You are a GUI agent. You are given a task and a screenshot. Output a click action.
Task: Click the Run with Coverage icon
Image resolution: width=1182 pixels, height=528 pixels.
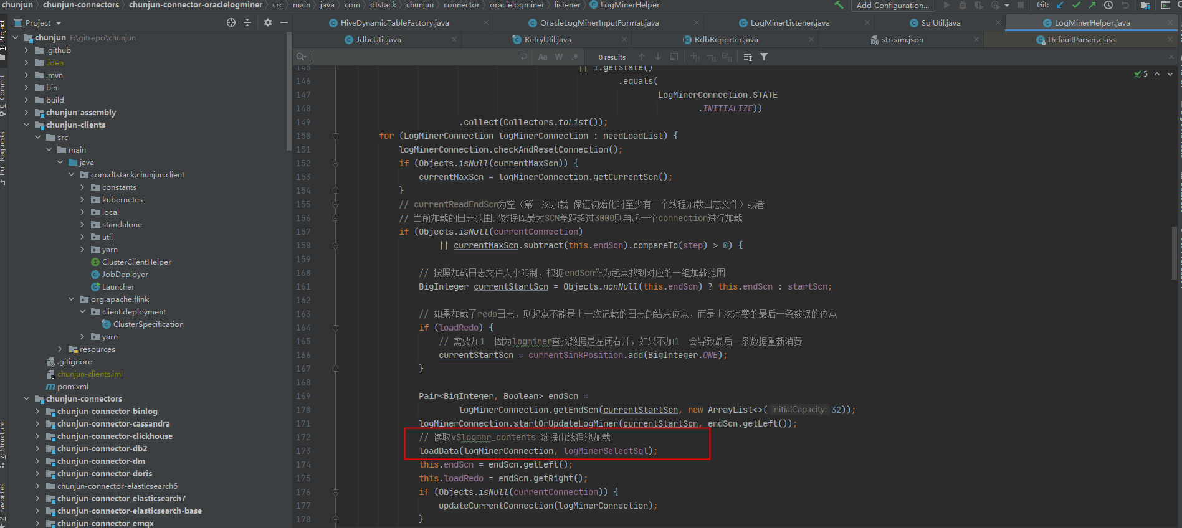tap(979, 5)
